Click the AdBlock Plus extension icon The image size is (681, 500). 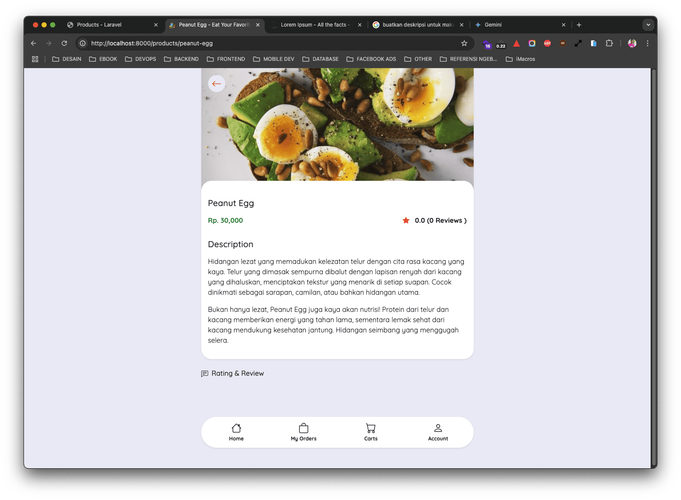(547, 43)
